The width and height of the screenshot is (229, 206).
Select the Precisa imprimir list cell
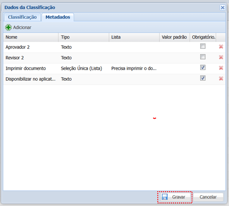coord(134,68)
